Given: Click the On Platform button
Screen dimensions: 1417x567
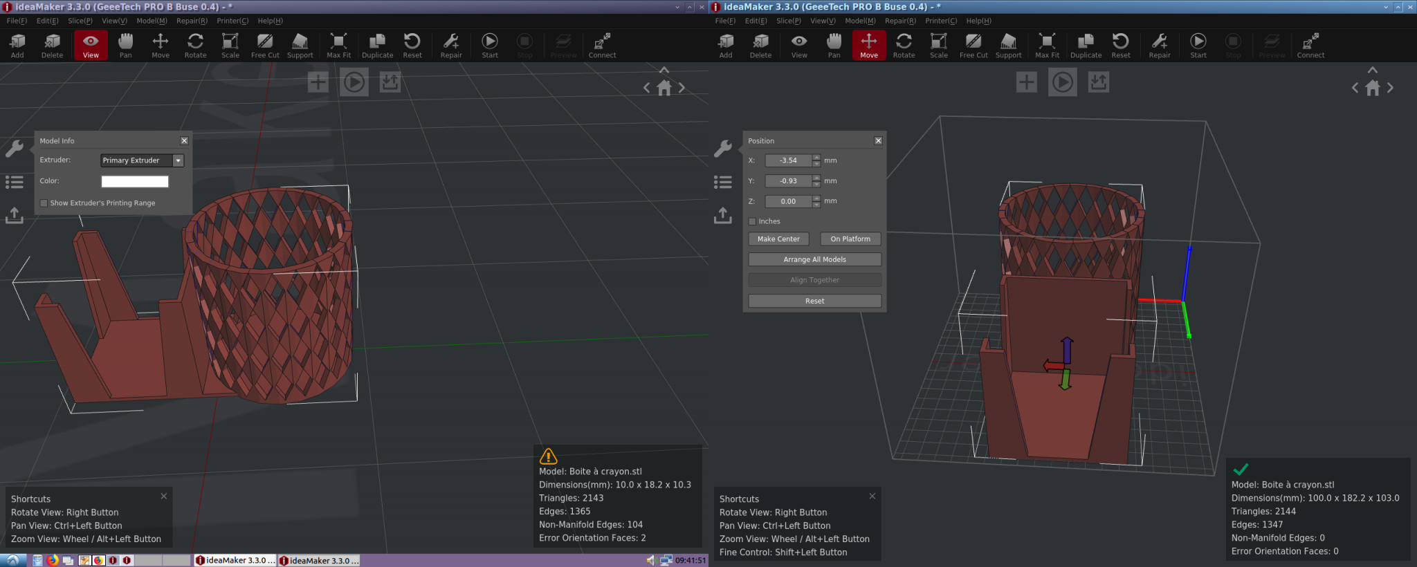Looking at the screenshot, I should tap(850, 239).
